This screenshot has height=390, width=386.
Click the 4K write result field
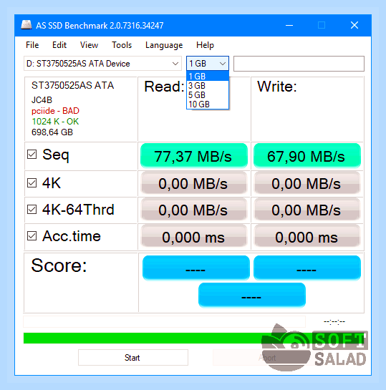(307, 183)
